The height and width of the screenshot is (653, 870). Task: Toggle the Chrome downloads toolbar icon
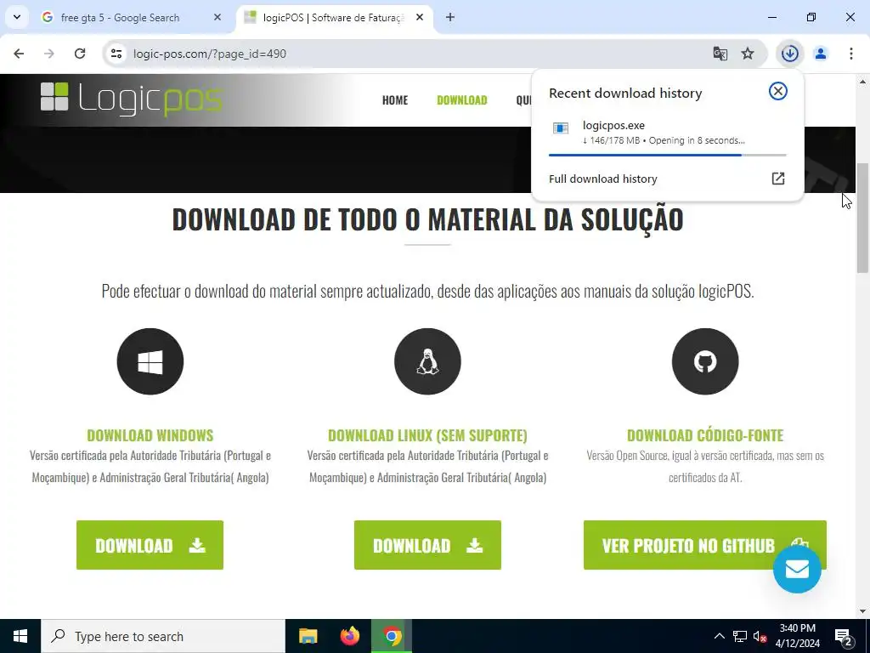[x=790, y=54]
